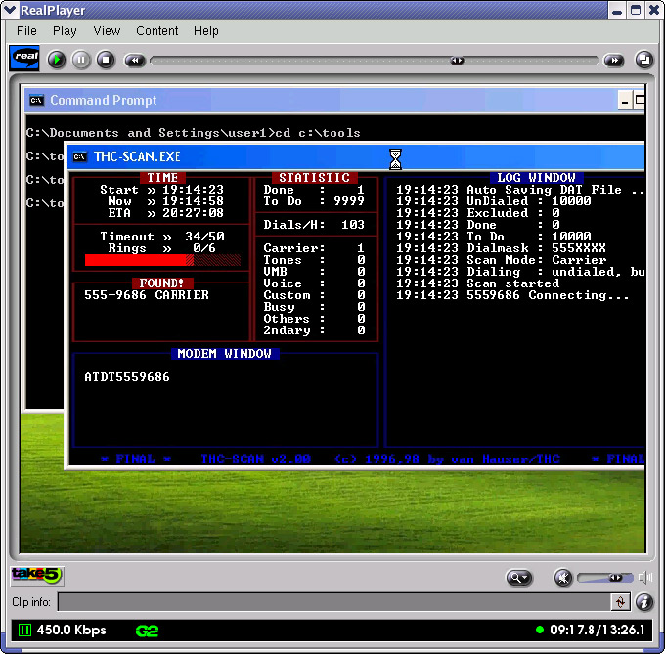Click the volume slider handle
Screen dimensions: 665x654
617,578
